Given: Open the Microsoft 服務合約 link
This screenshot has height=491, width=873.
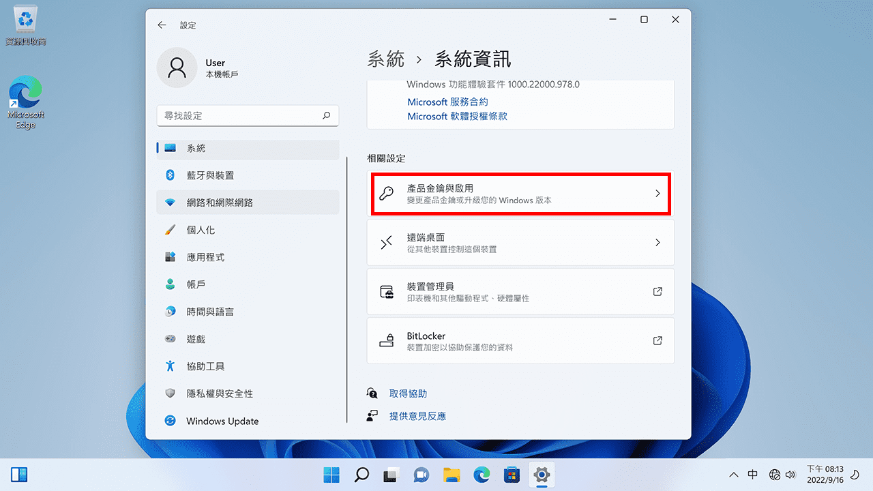Looking at the screenshot, I should [447, 102].
